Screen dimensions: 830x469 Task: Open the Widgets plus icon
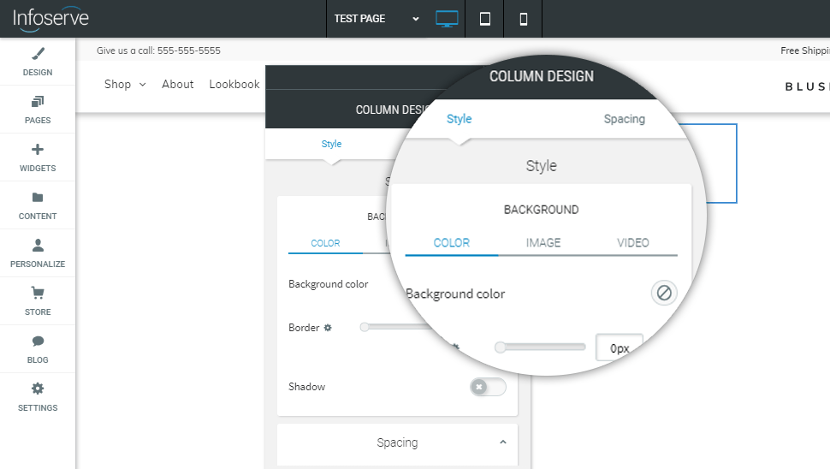[x=38, y=150]
